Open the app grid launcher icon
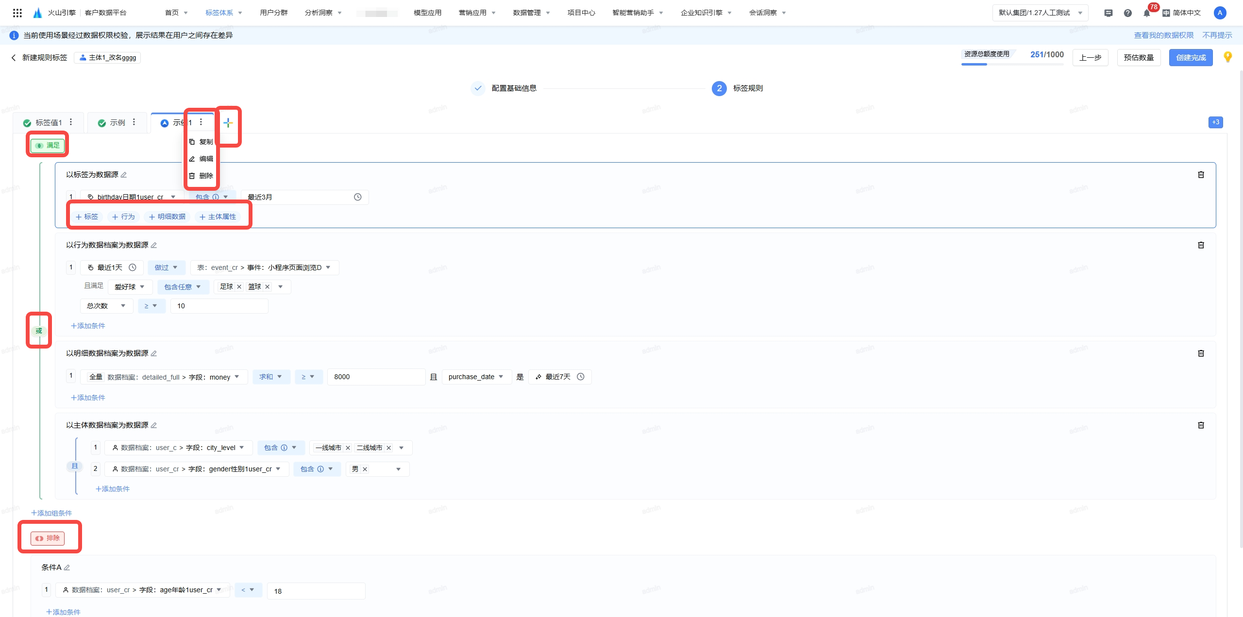1243x617 pixels. pos(17,13)
